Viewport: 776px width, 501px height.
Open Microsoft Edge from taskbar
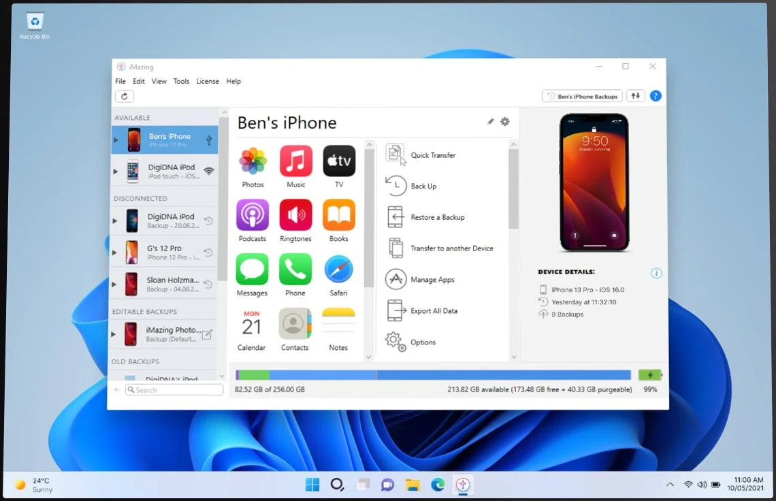(438, 485)
